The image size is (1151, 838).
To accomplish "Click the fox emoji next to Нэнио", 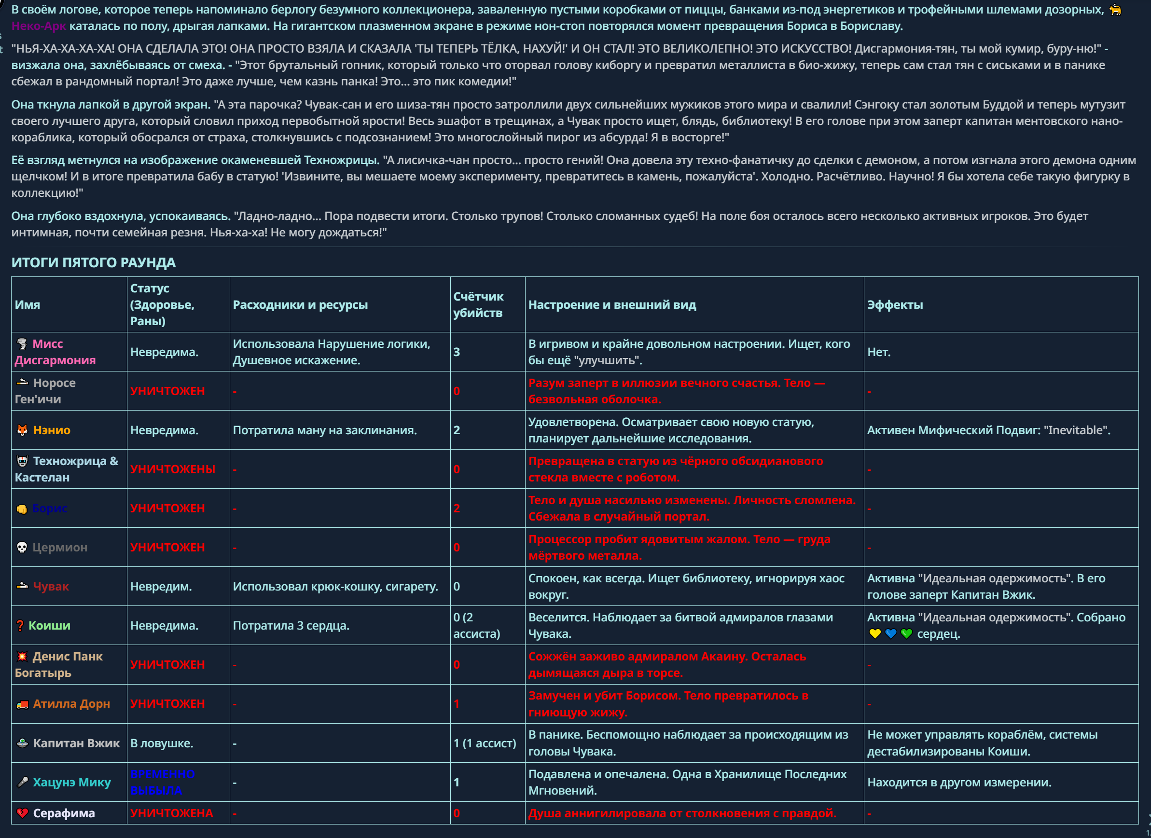I will [22, 430].
